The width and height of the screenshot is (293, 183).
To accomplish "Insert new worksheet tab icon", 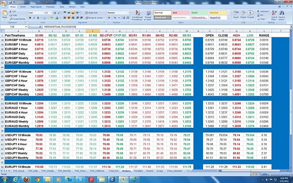I will click(188, 171).
